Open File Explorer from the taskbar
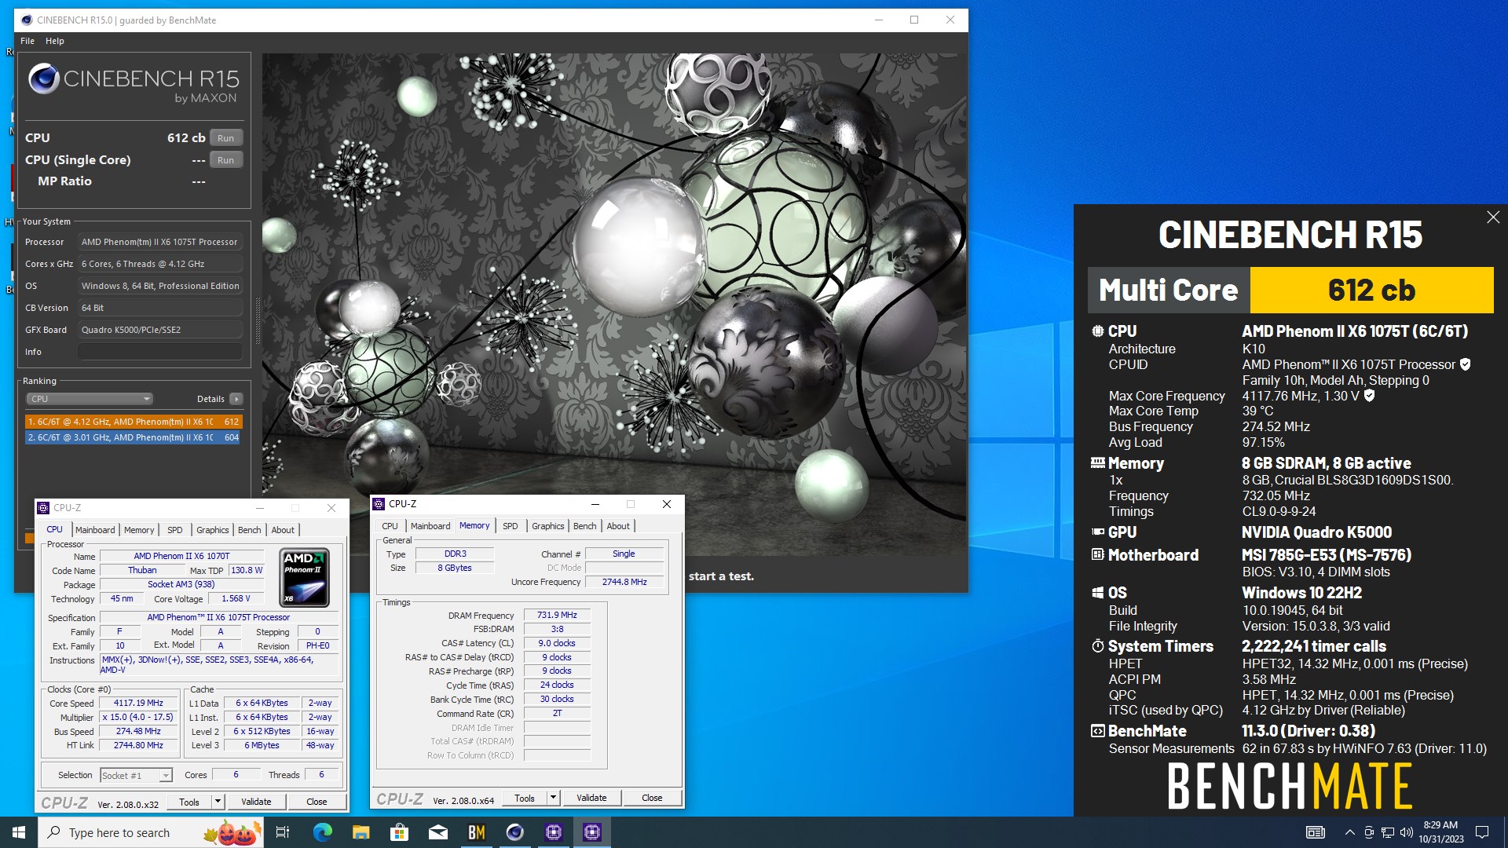 (x=361, y=832)
